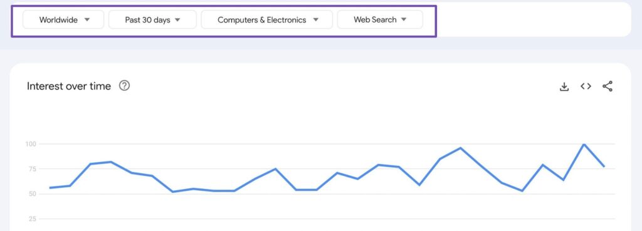
Task: Click the arrow beside Worldwide
Action: tap(87, 19)
